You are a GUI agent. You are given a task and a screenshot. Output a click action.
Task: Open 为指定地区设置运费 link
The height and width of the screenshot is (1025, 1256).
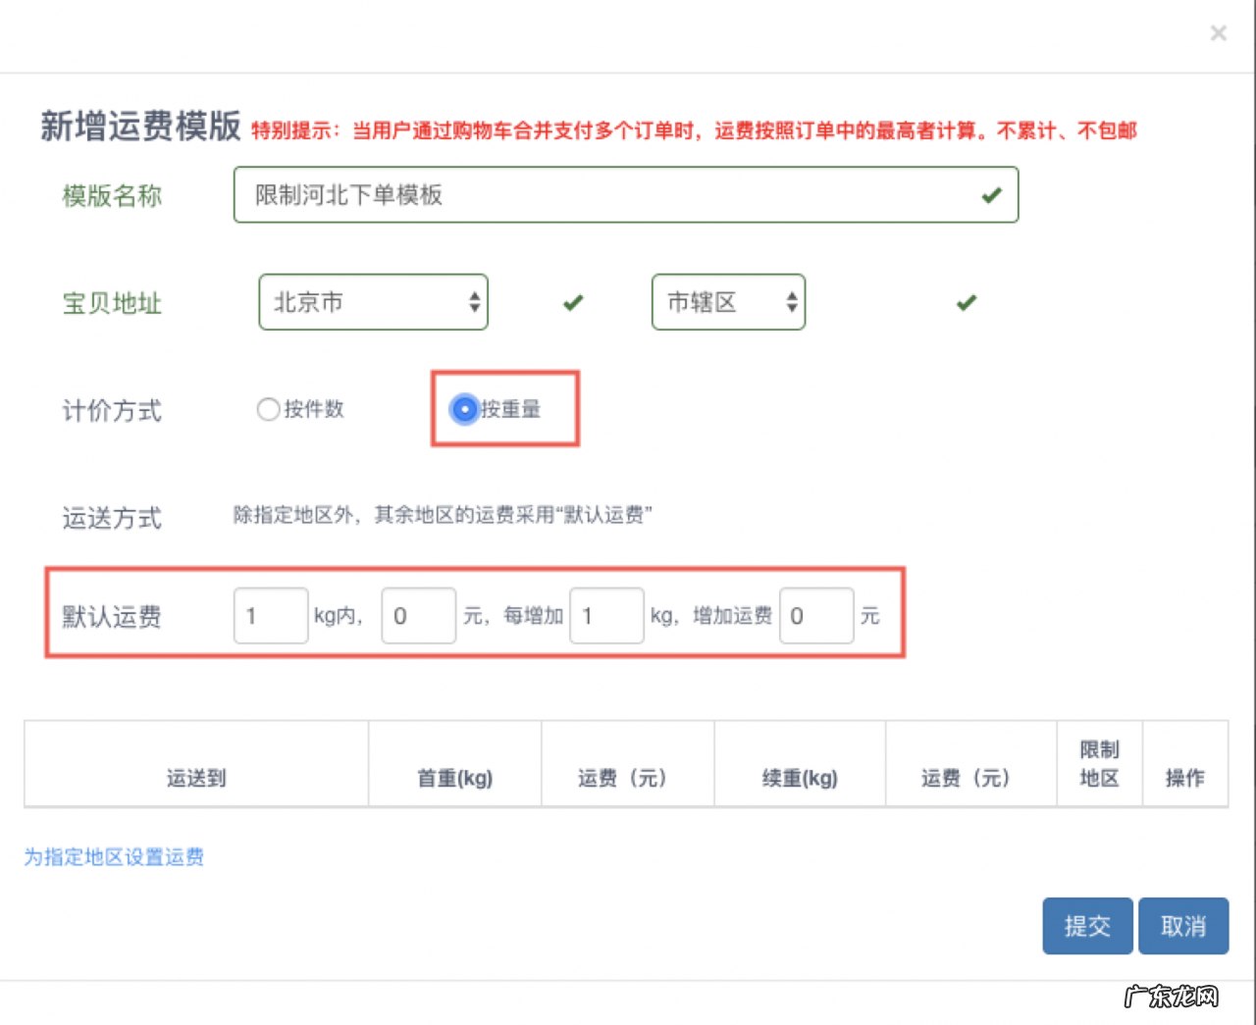tap(113, 856)
